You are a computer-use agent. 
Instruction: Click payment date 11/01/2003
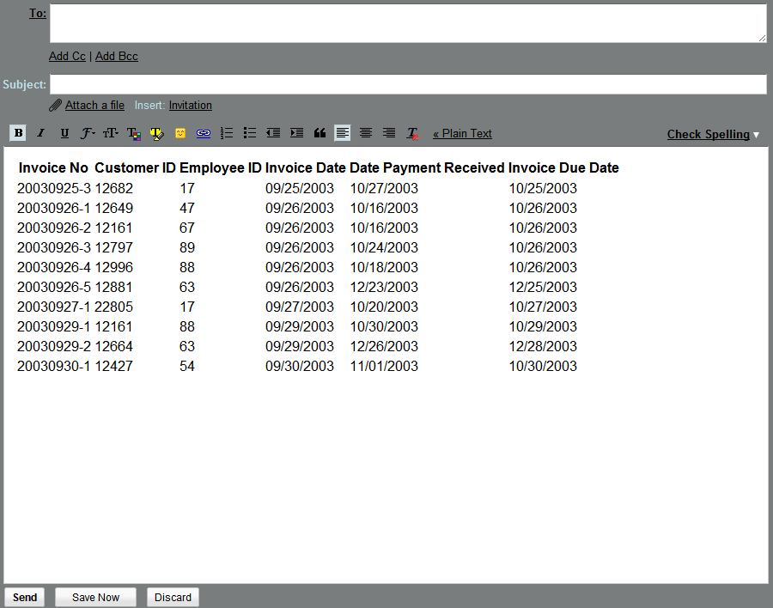[384, 366]
